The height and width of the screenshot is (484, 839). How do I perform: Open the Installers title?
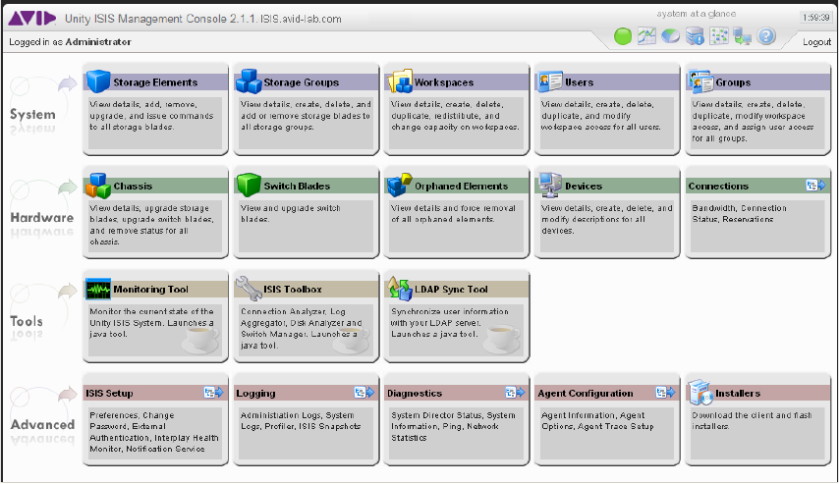738,393
